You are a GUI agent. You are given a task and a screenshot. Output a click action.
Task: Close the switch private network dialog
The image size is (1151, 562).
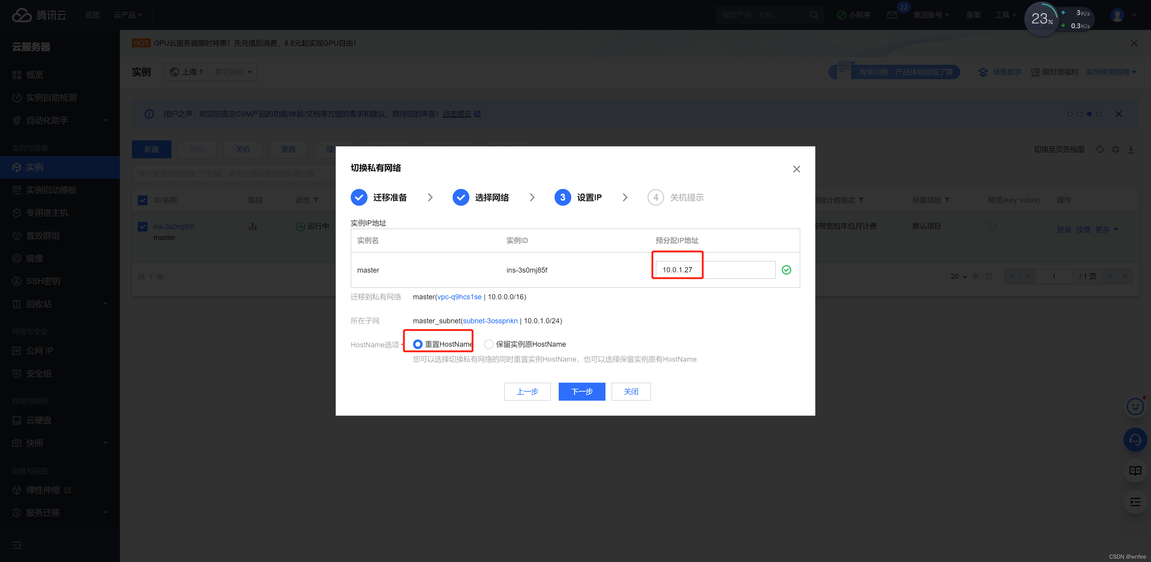(x=796, y=169)
